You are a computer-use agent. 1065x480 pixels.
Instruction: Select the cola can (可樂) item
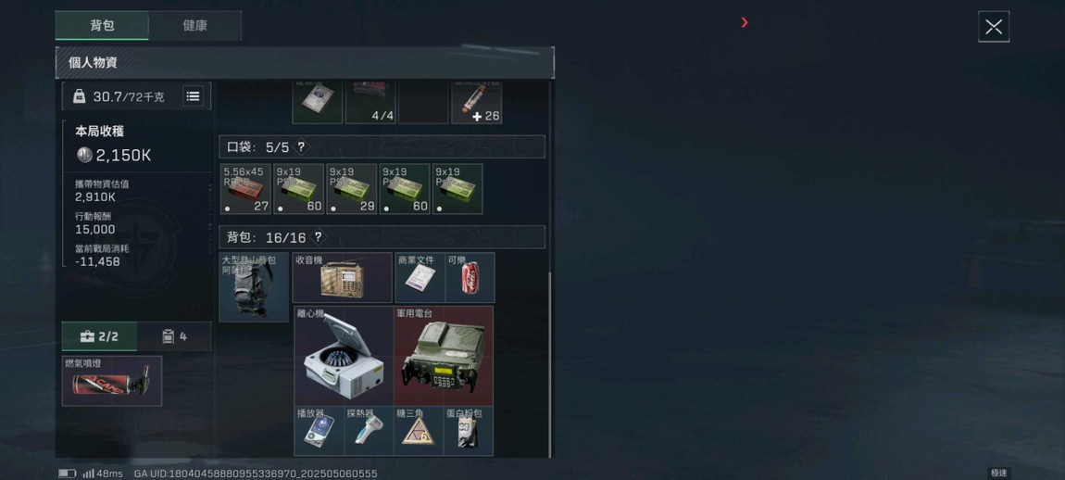[x=470, y=277]
